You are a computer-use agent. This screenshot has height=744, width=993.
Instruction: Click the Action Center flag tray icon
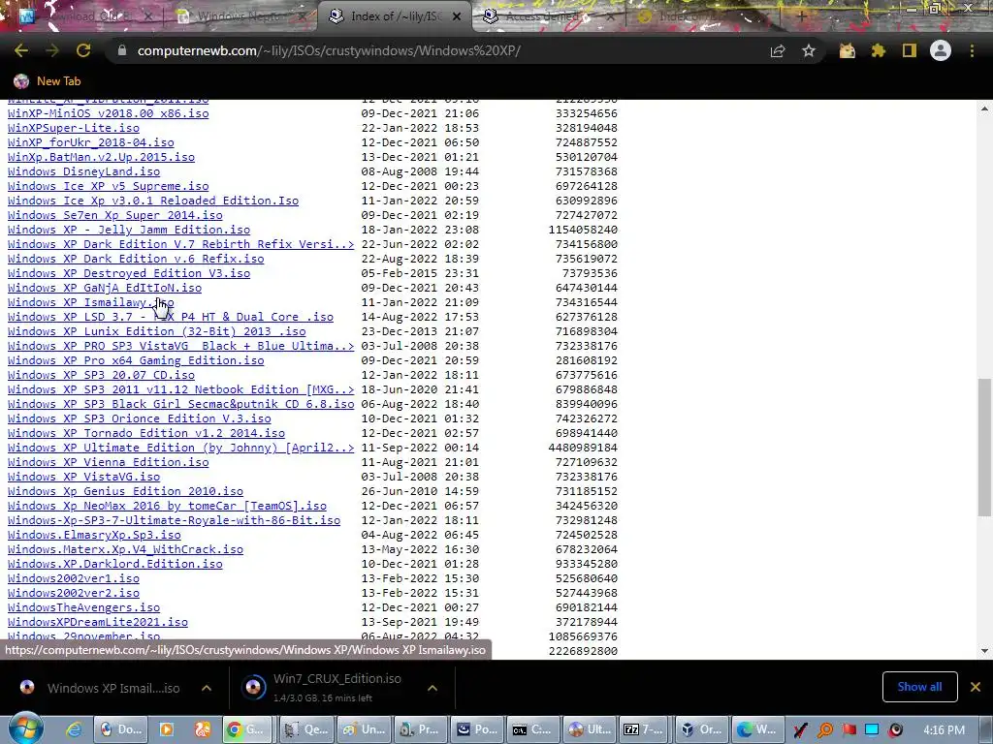848,729
